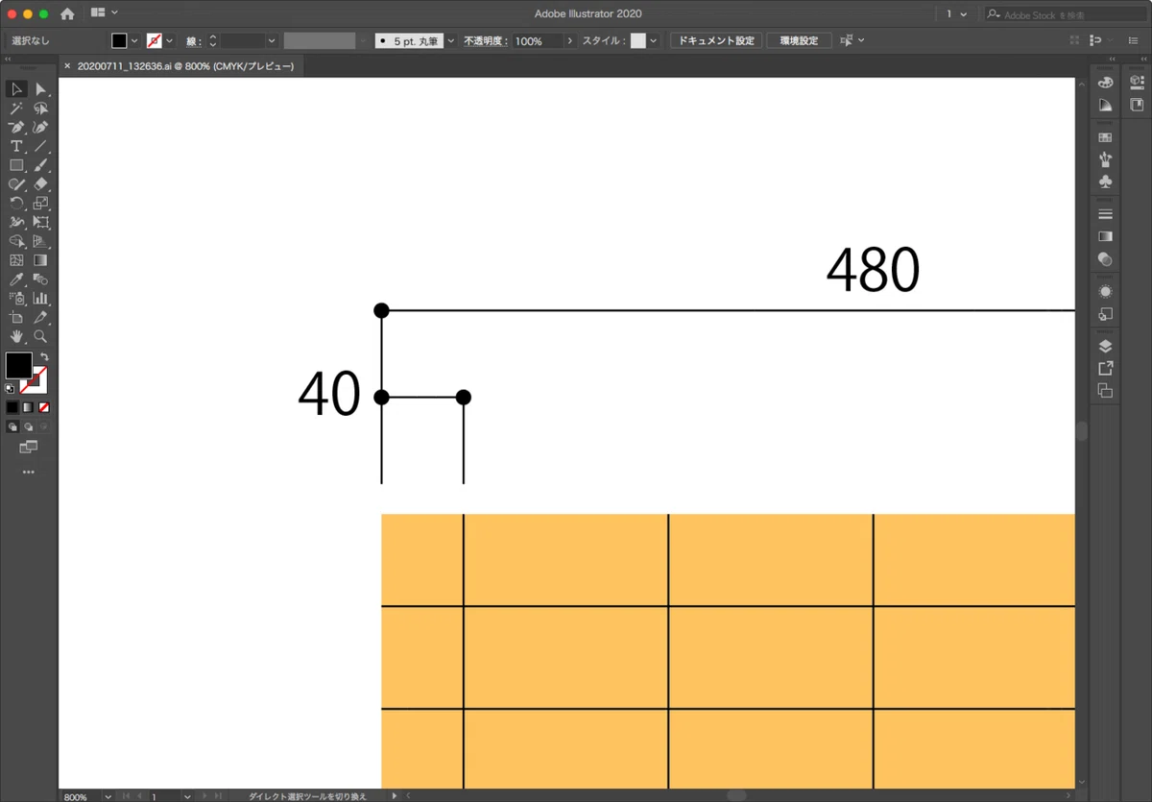The height and width of the screenshot is (802, 1152).
Task: Open the 800% zoom level dropdown
Action: (x=108, y=796)
